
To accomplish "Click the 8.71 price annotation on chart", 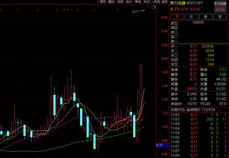I will [x=135, y=12].
